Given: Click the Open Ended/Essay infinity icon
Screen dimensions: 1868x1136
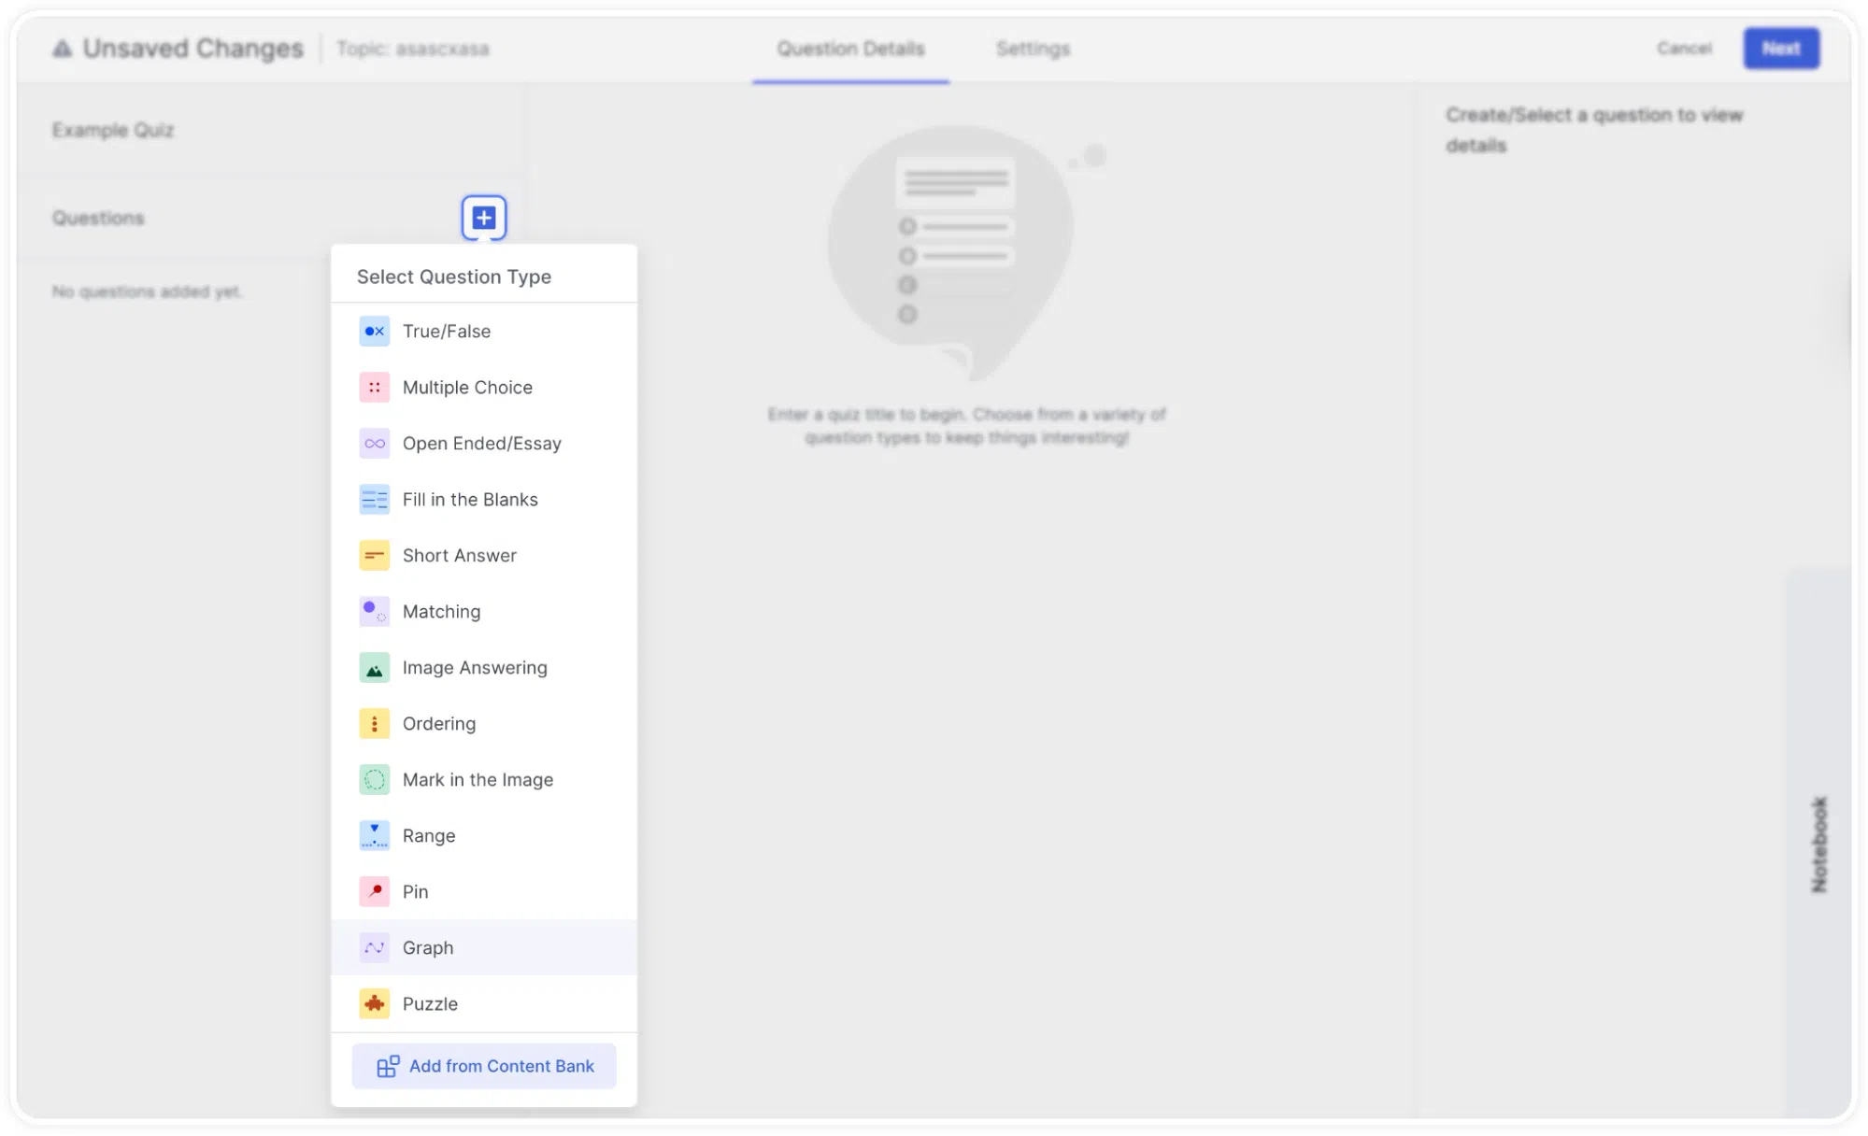Looking at the screenshot, I should point(374,443).
